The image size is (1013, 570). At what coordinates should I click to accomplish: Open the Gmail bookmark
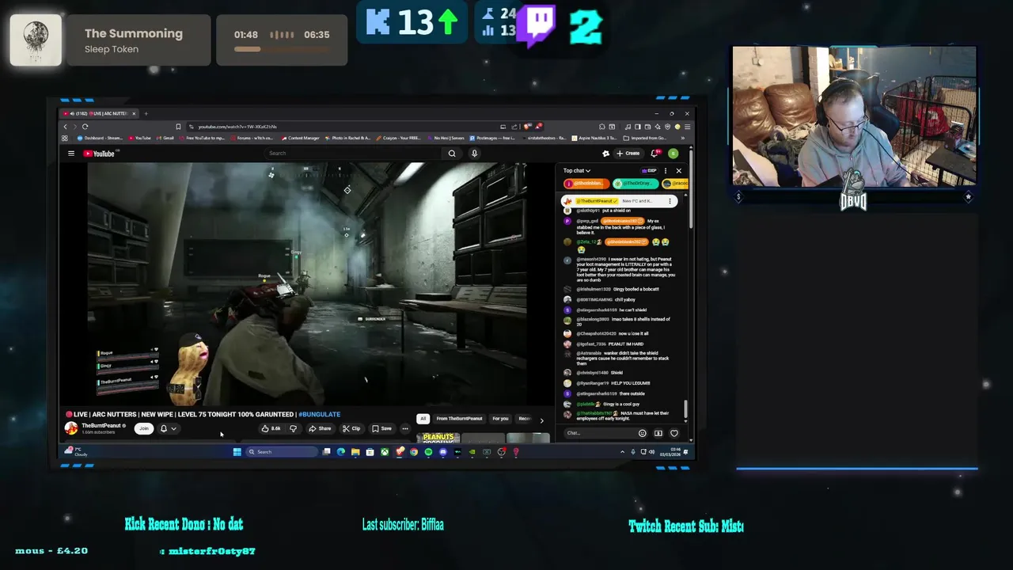(x=165, y=138)
